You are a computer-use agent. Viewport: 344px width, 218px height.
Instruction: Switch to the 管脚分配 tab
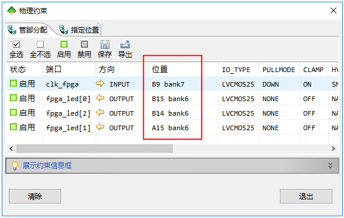(x=27, y=30)
